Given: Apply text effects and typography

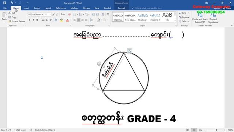Looking at the screenshot, I should click(56, 20).
